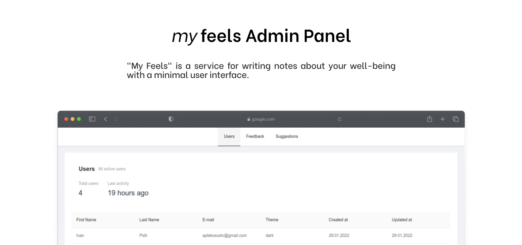The image size is (522, 245).
Task: Click the Total users count showing 4
Action: (80, 193)
